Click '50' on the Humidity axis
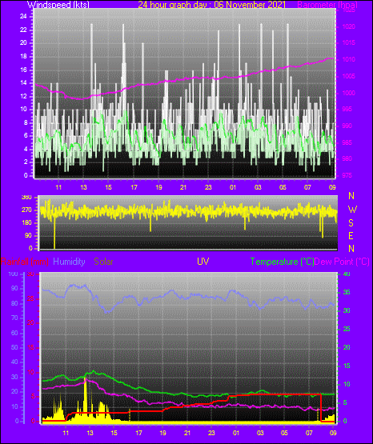Image resolution: width=373 pixels, height=444 pixels. [x=14, y=347]
